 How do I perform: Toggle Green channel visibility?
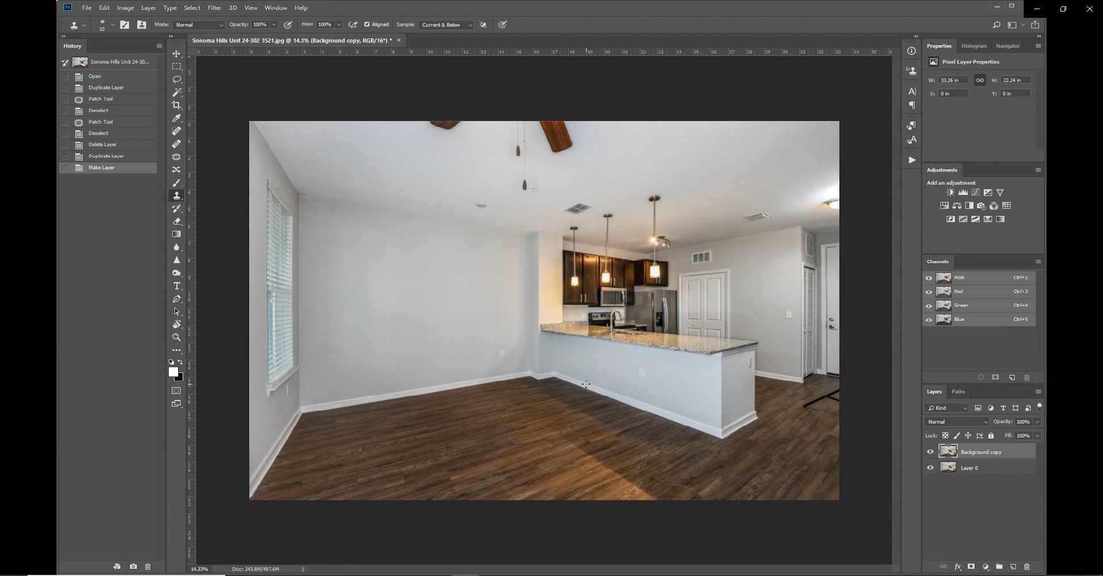929,306
